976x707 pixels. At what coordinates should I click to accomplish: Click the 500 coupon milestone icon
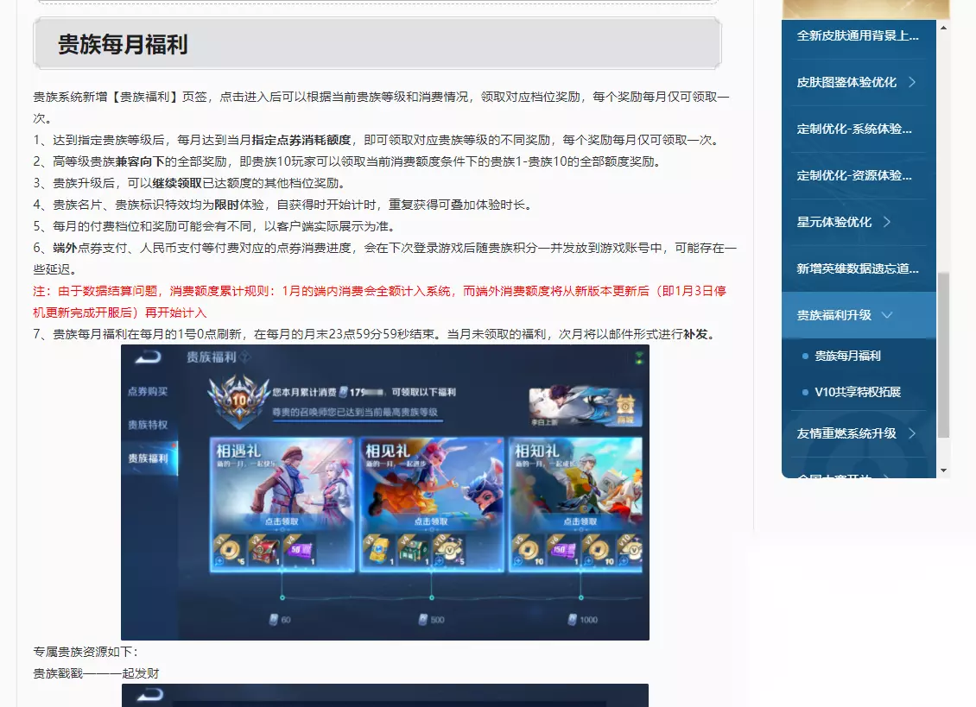tap(423, 619)
